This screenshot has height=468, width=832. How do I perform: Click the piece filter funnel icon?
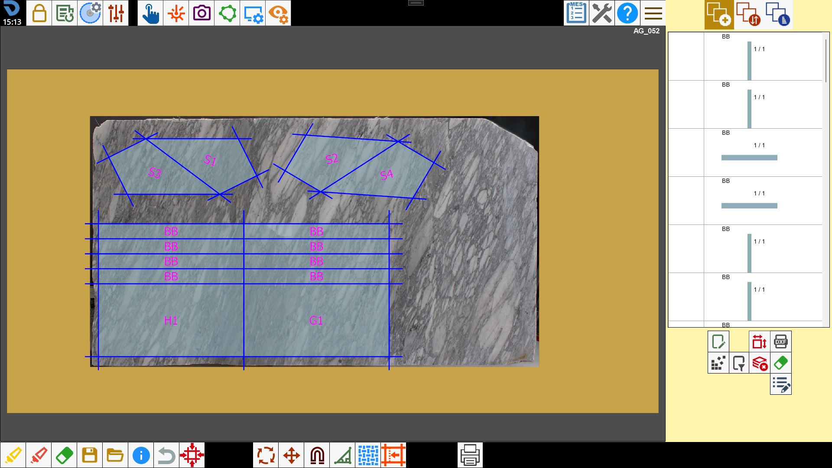point(739,363)
